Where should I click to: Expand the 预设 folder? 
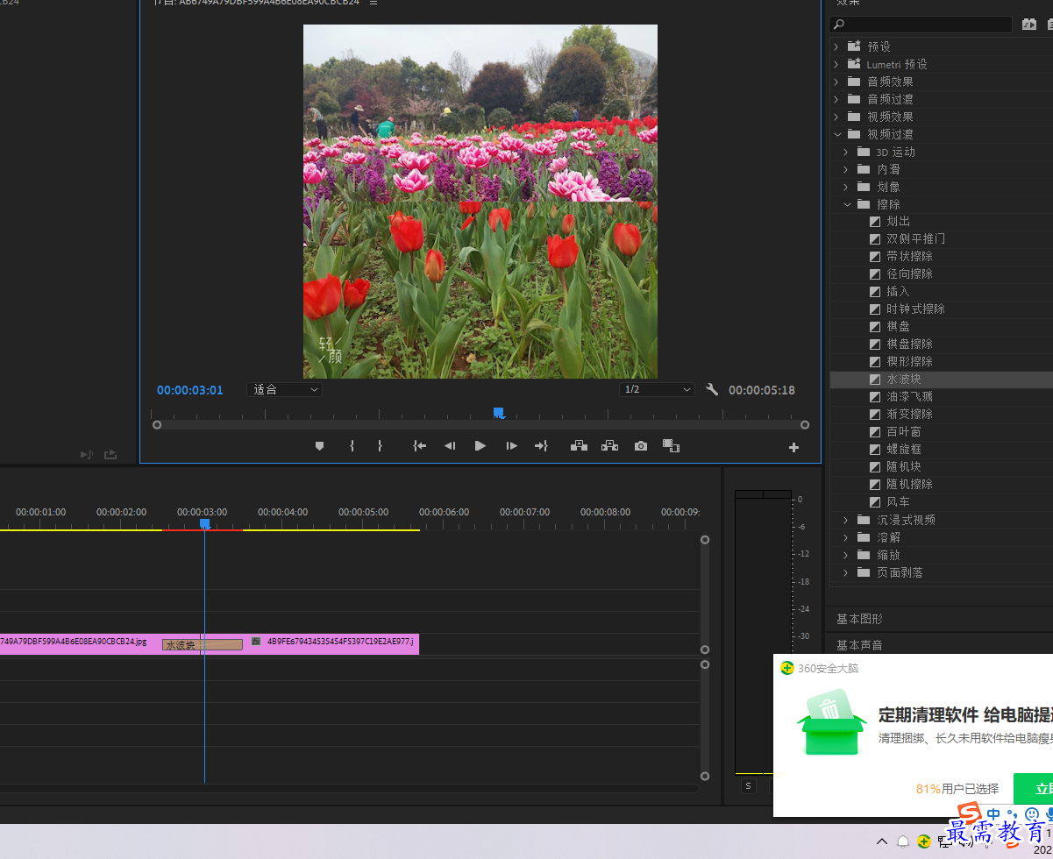pos(836,46)
